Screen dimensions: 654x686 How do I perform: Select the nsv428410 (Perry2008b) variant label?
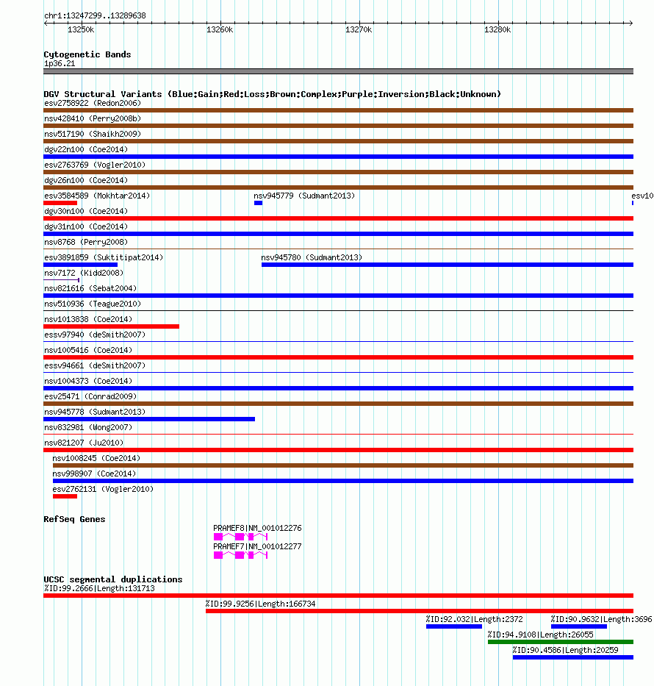tap(93, 118)
